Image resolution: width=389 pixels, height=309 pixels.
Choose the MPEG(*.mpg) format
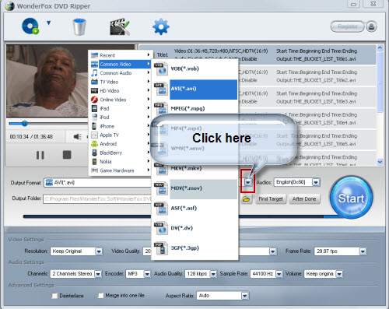pyautogui.click(x=195, y=108)
